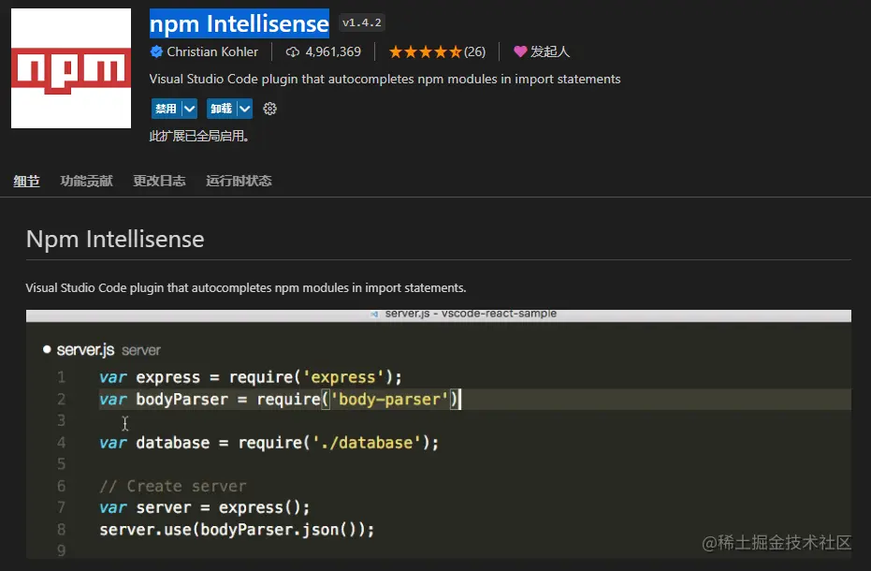This screenshot has width=871, height=571.
Task: Switch to the 细节 details tab
Action: click(26, 181)
